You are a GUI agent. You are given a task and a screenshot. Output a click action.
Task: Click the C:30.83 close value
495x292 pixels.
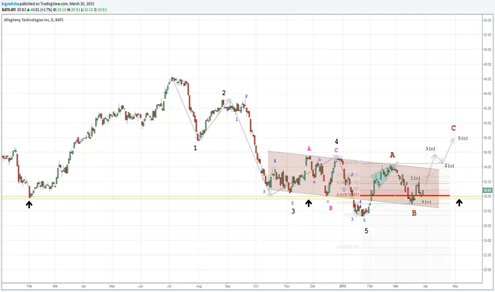[x=100, y=10]
